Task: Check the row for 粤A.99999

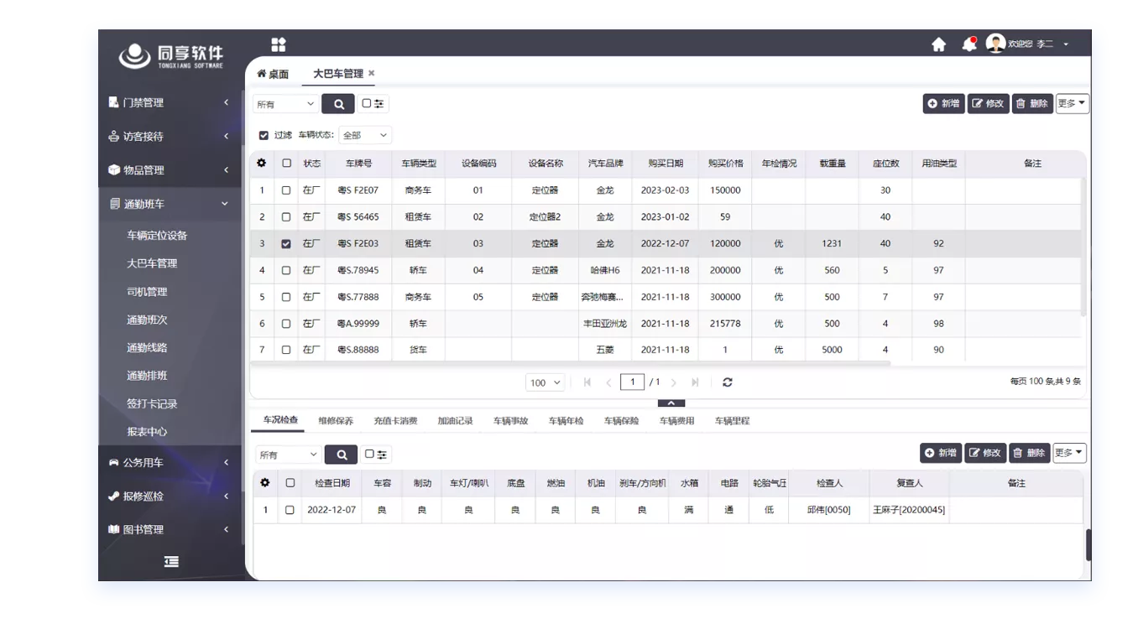Action: 286,324
